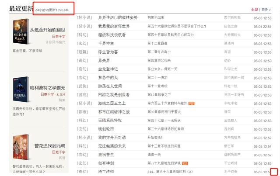Image resolution: width=280 pixels, height=176 pixels.
Task: Open featured title 哈利波特之学霸无
Action: click(x=48, y=88)
